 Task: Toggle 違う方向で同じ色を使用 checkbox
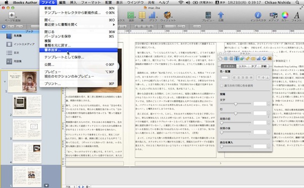click(221, 86)
